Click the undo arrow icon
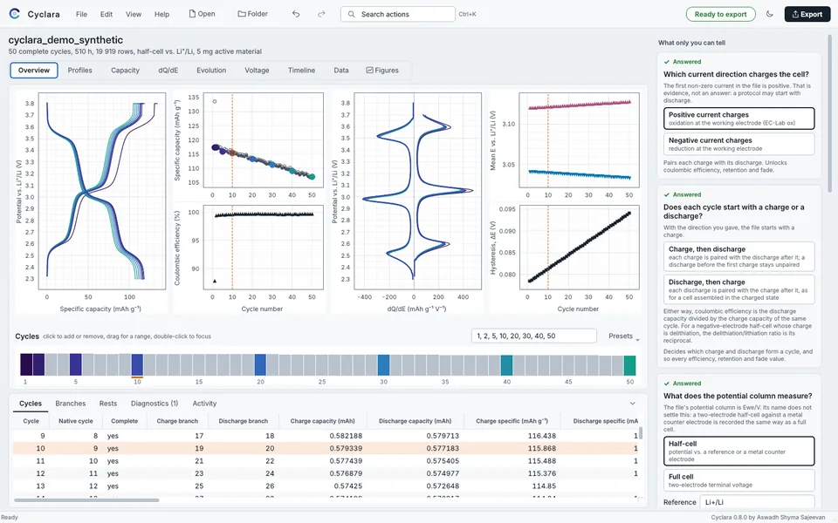This screenshot has width=838, height=523. pyautogui.click(x=296, y=14)
